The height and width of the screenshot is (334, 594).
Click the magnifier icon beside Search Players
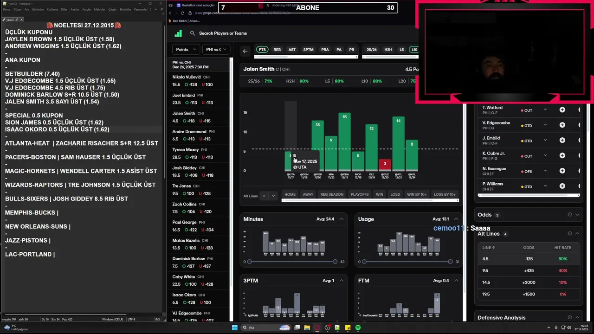[x=192, y=33]
